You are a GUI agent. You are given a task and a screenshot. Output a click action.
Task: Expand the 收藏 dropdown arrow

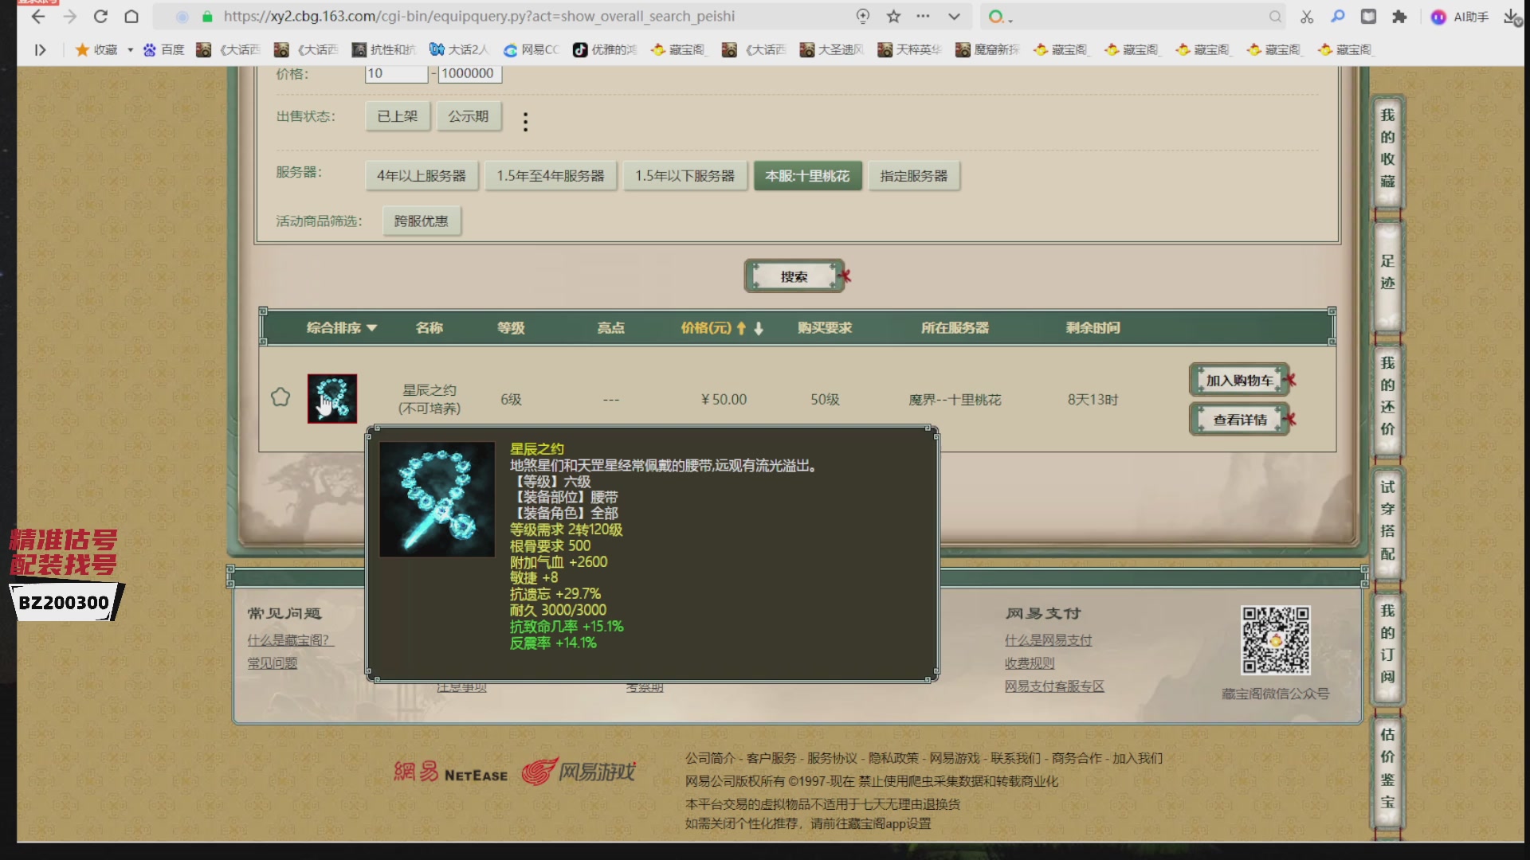pos(130,49)
